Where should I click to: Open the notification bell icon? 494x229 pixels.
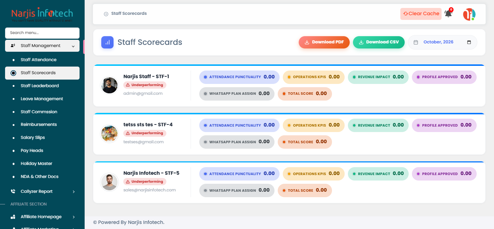coord(448,14)
